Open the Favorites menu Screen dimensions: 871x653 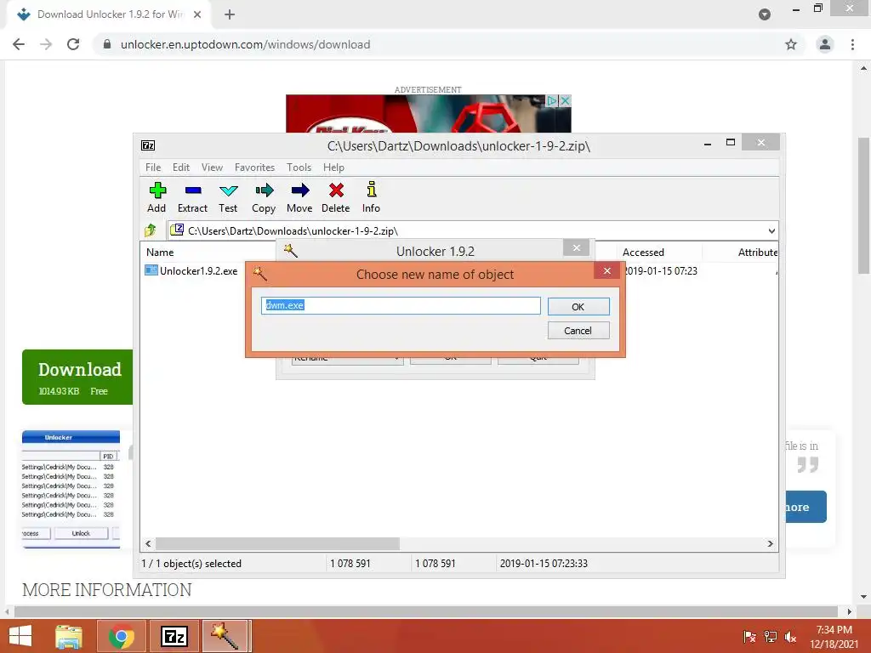click(254, 168)
